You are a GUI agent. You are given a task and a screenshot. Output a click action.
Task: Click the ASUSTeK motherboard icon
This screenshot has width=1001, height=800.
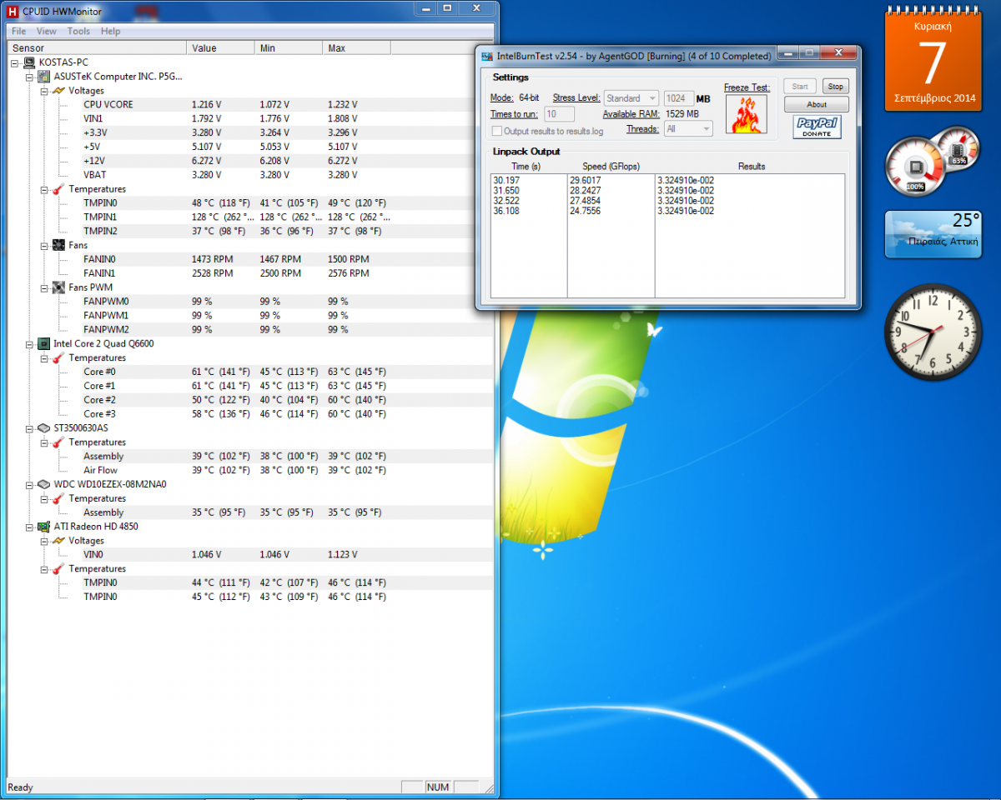(x=43, y=77)
